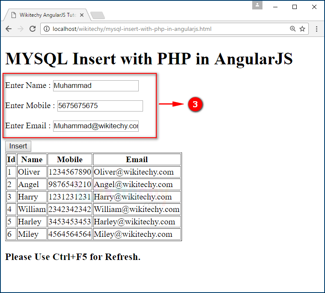The image size is (325, 293).
Task: Click the zoom magnifier icon in address bar
Action: pos(293,29)
